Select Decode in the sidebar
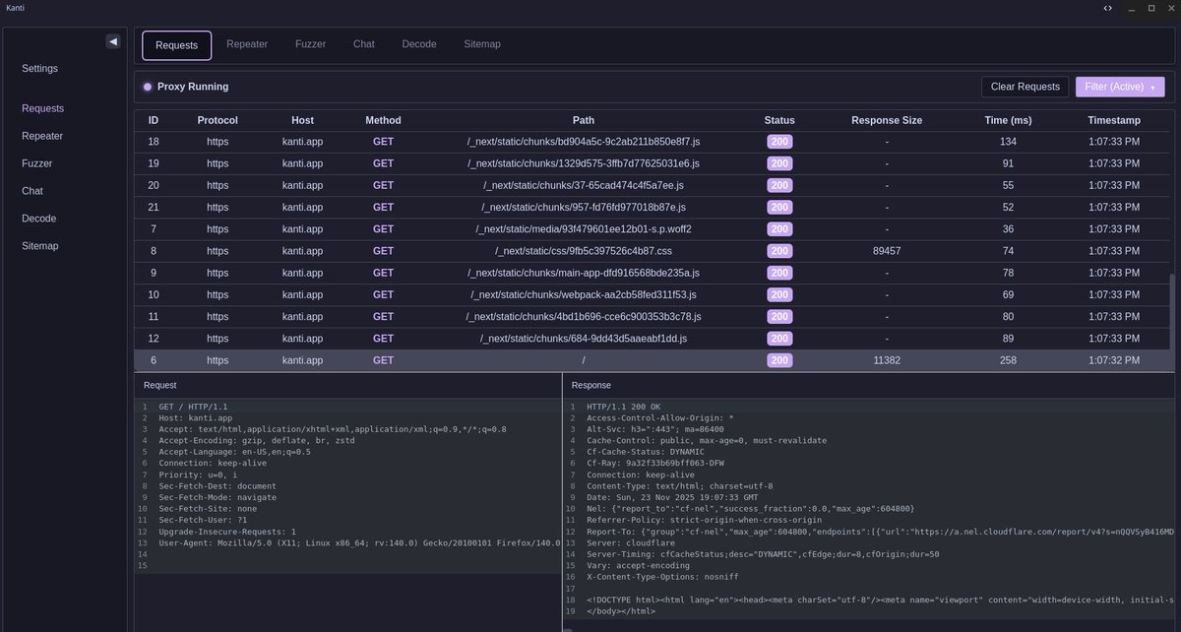This screenshot has width=1181, height=632. pyautogui.click(x=39, y=219)
